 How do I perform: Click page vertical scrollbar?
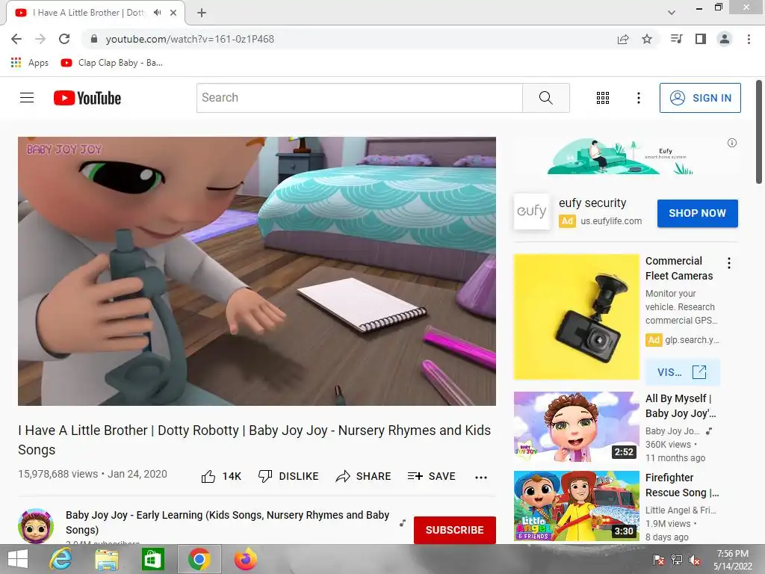(759, 132)
